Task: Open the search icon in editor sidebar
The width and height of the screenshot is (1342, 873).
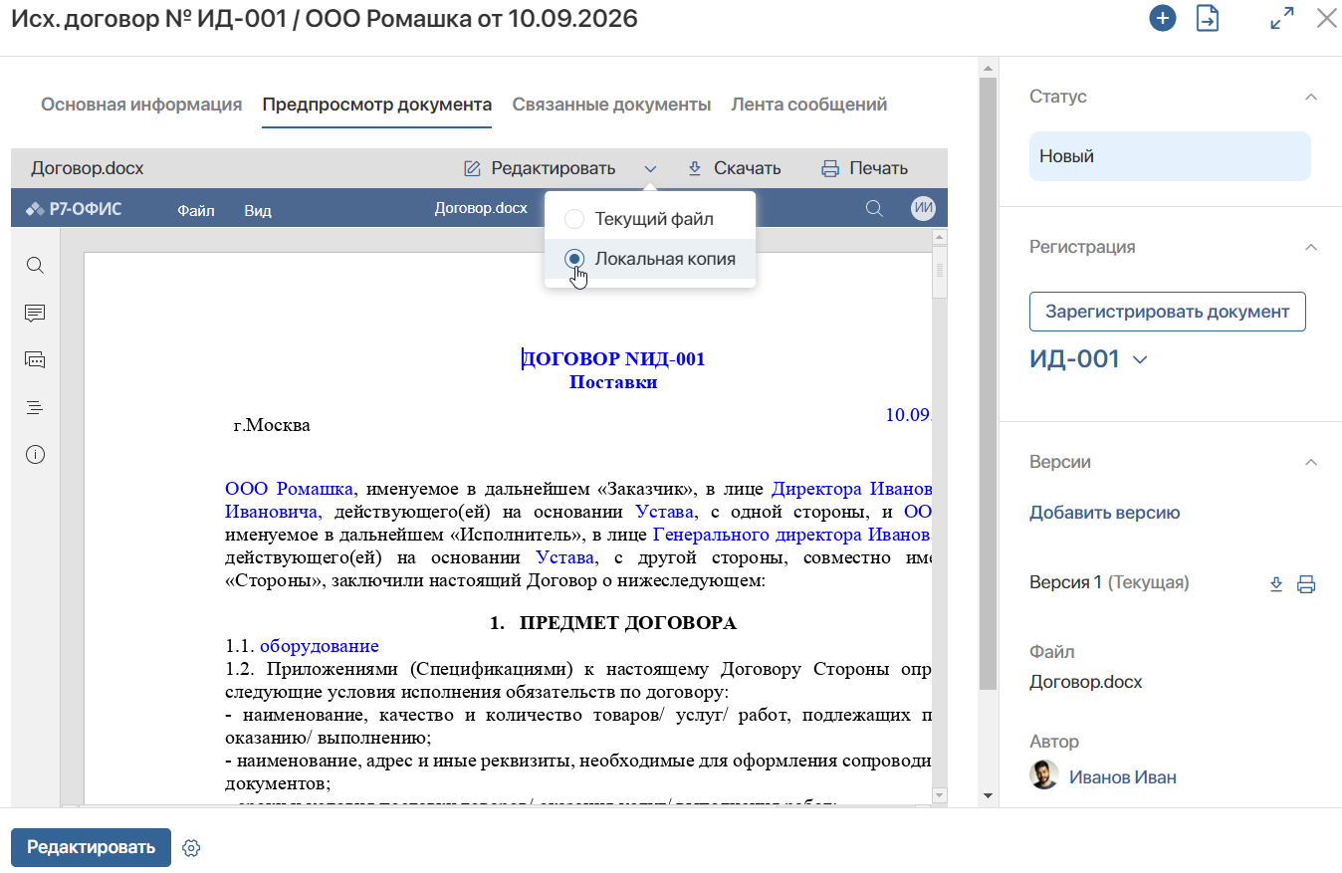Action: pyautogui.click(x=35, y=266)
